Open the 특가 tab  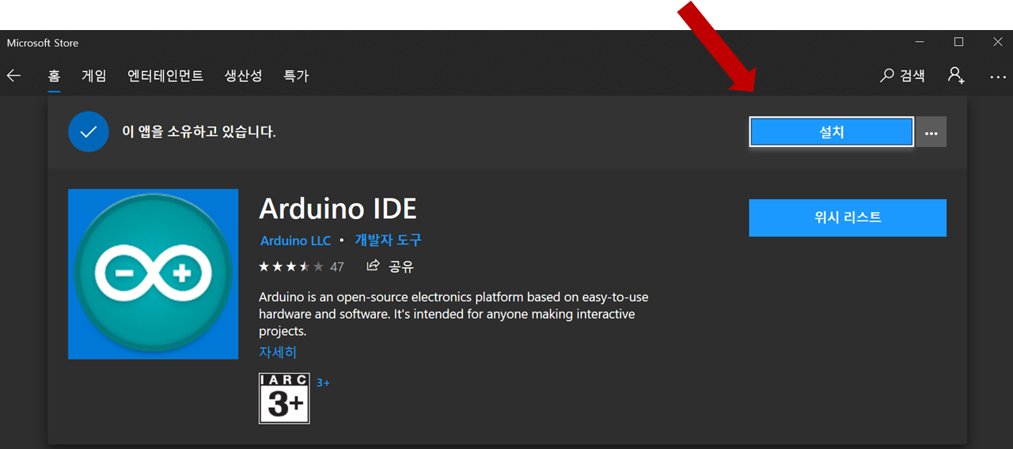(296, 76)
